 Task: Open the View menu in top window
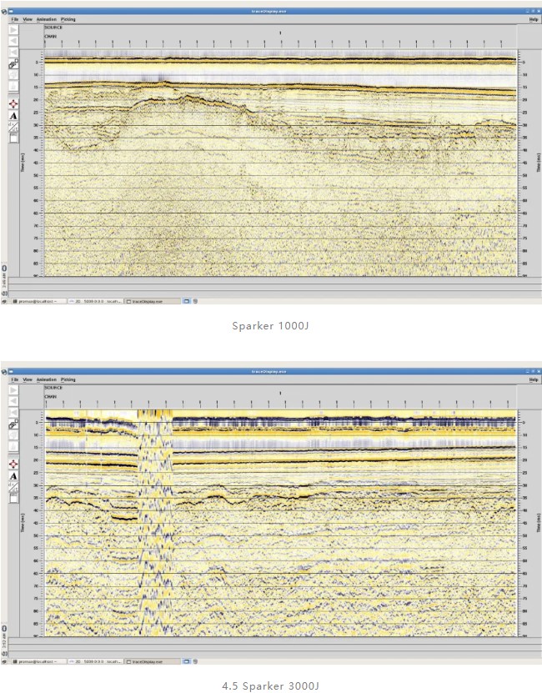coord(28,18)
